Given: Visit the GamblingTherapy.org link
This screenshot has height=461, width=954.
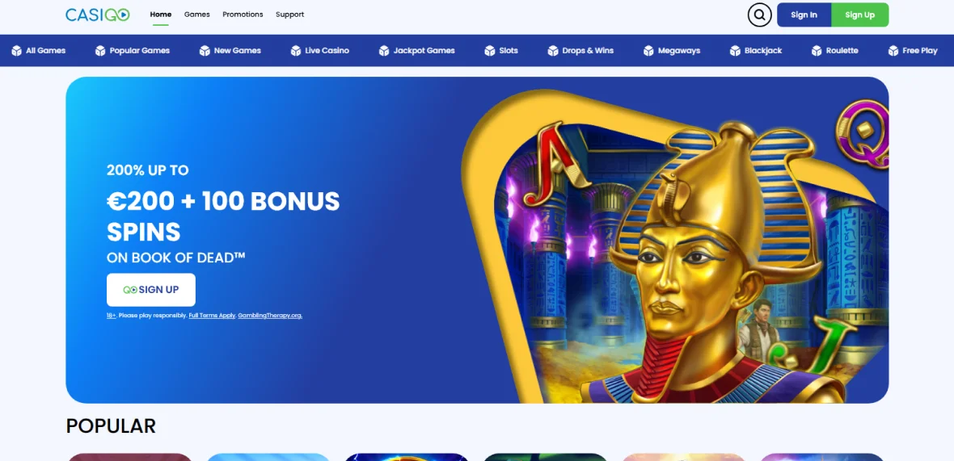Looking at the screenshot, I should [x=270, y=316].
